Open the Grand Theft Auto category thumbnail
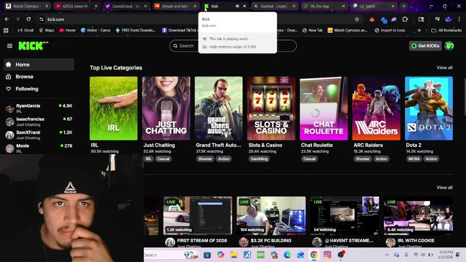Screen dimensions: 466x262 218,108
